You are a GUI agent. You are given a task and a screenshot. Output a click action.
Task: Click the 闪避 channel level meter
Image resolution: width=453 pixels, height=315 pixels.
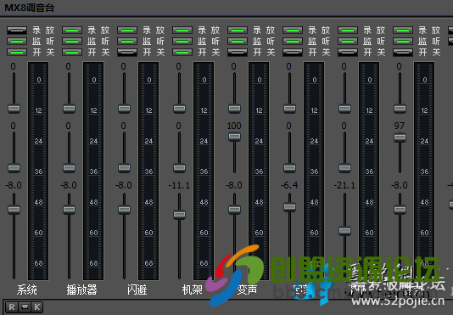148,171
